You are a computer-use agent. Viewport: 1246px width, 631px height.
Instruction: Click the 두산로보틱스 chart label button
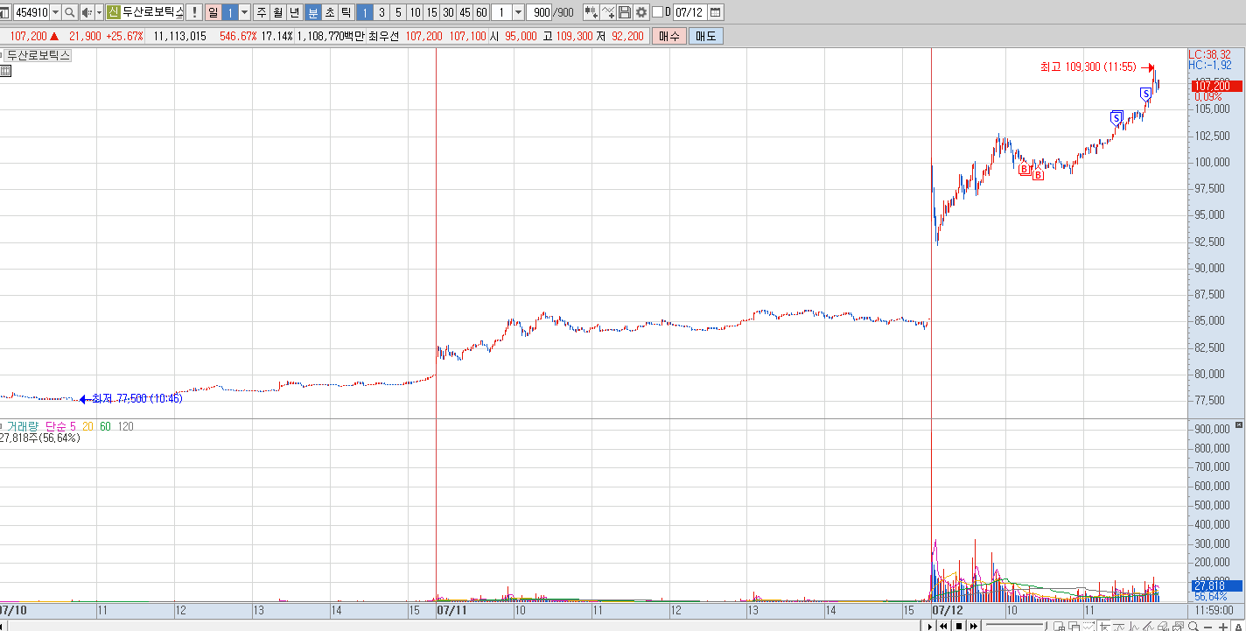point(38,55)
